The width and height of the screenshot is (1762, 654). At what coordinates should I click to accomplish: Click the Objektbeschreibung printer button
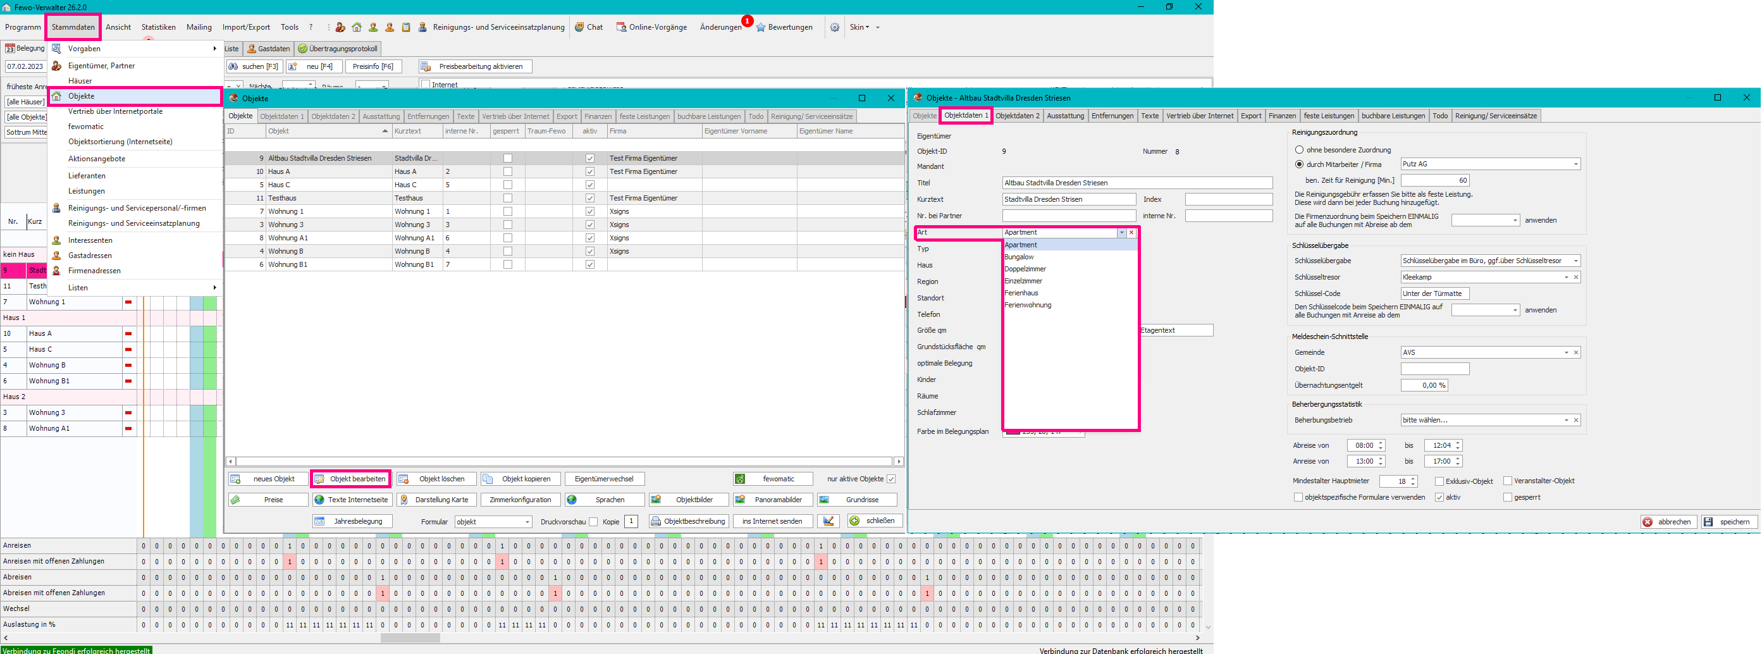click(x=689, y=521)
